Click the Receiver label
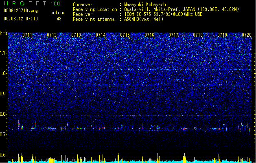 pyautogui.click(x=83, y=14)
